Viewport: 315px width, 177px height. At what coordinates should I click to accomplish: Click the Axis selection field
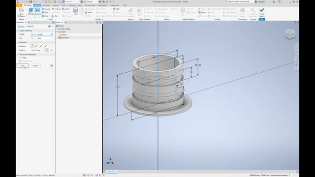click(x=42, y=38)
